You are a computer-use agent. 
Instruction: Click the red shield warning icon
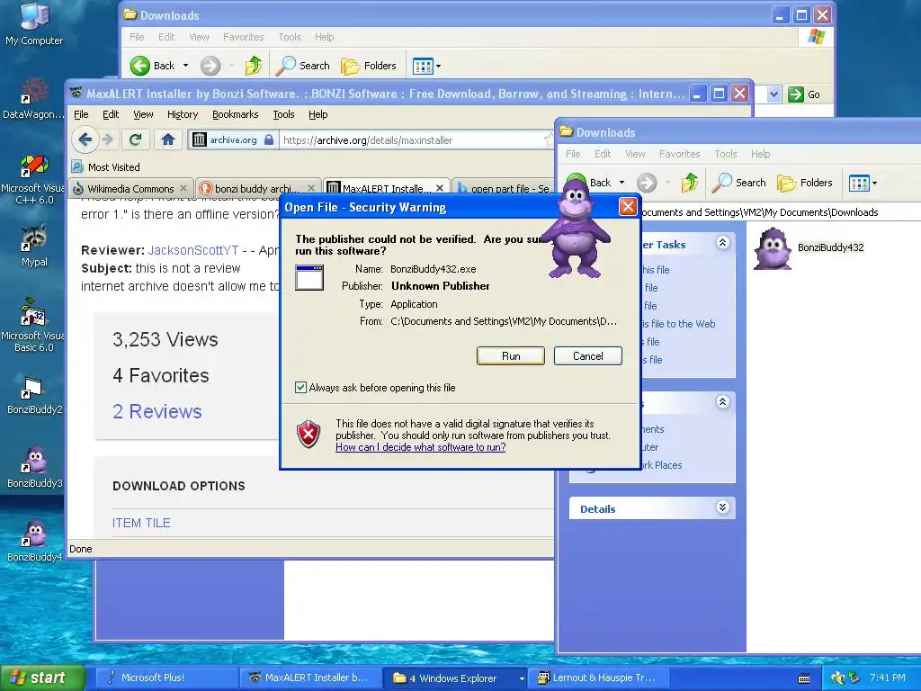308,435
